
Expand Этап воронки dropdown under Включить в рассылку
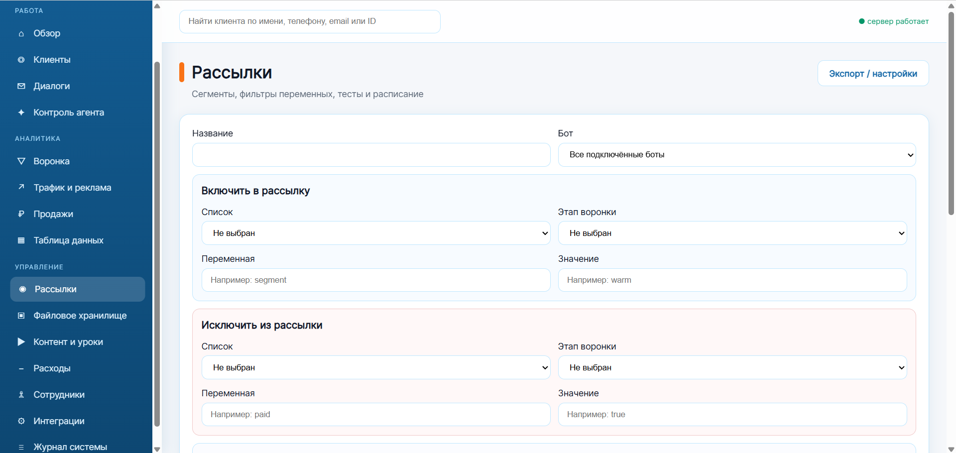click(732, 233)
